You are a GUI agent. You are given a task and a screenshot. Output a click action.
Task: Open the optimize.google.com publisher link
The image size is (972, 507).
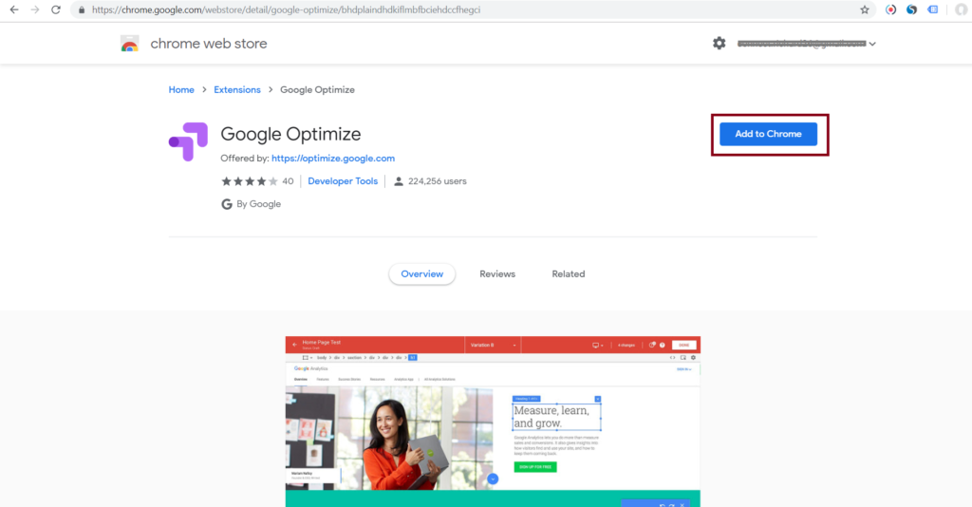click(x=332, y=159)
